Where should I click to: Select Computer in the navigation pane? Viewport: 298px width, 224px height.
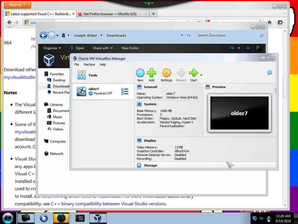pyautogui.click(x=58, y=141)
